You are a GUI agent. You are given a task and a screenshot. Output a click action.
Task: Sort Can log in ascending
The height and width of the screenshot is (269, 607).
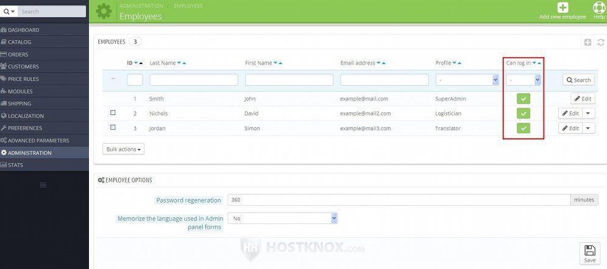point(539,63)
